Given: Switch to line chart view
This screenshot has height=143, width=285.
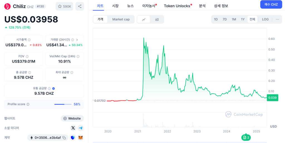Looking at the screenshot, I should tap(144, 19).
